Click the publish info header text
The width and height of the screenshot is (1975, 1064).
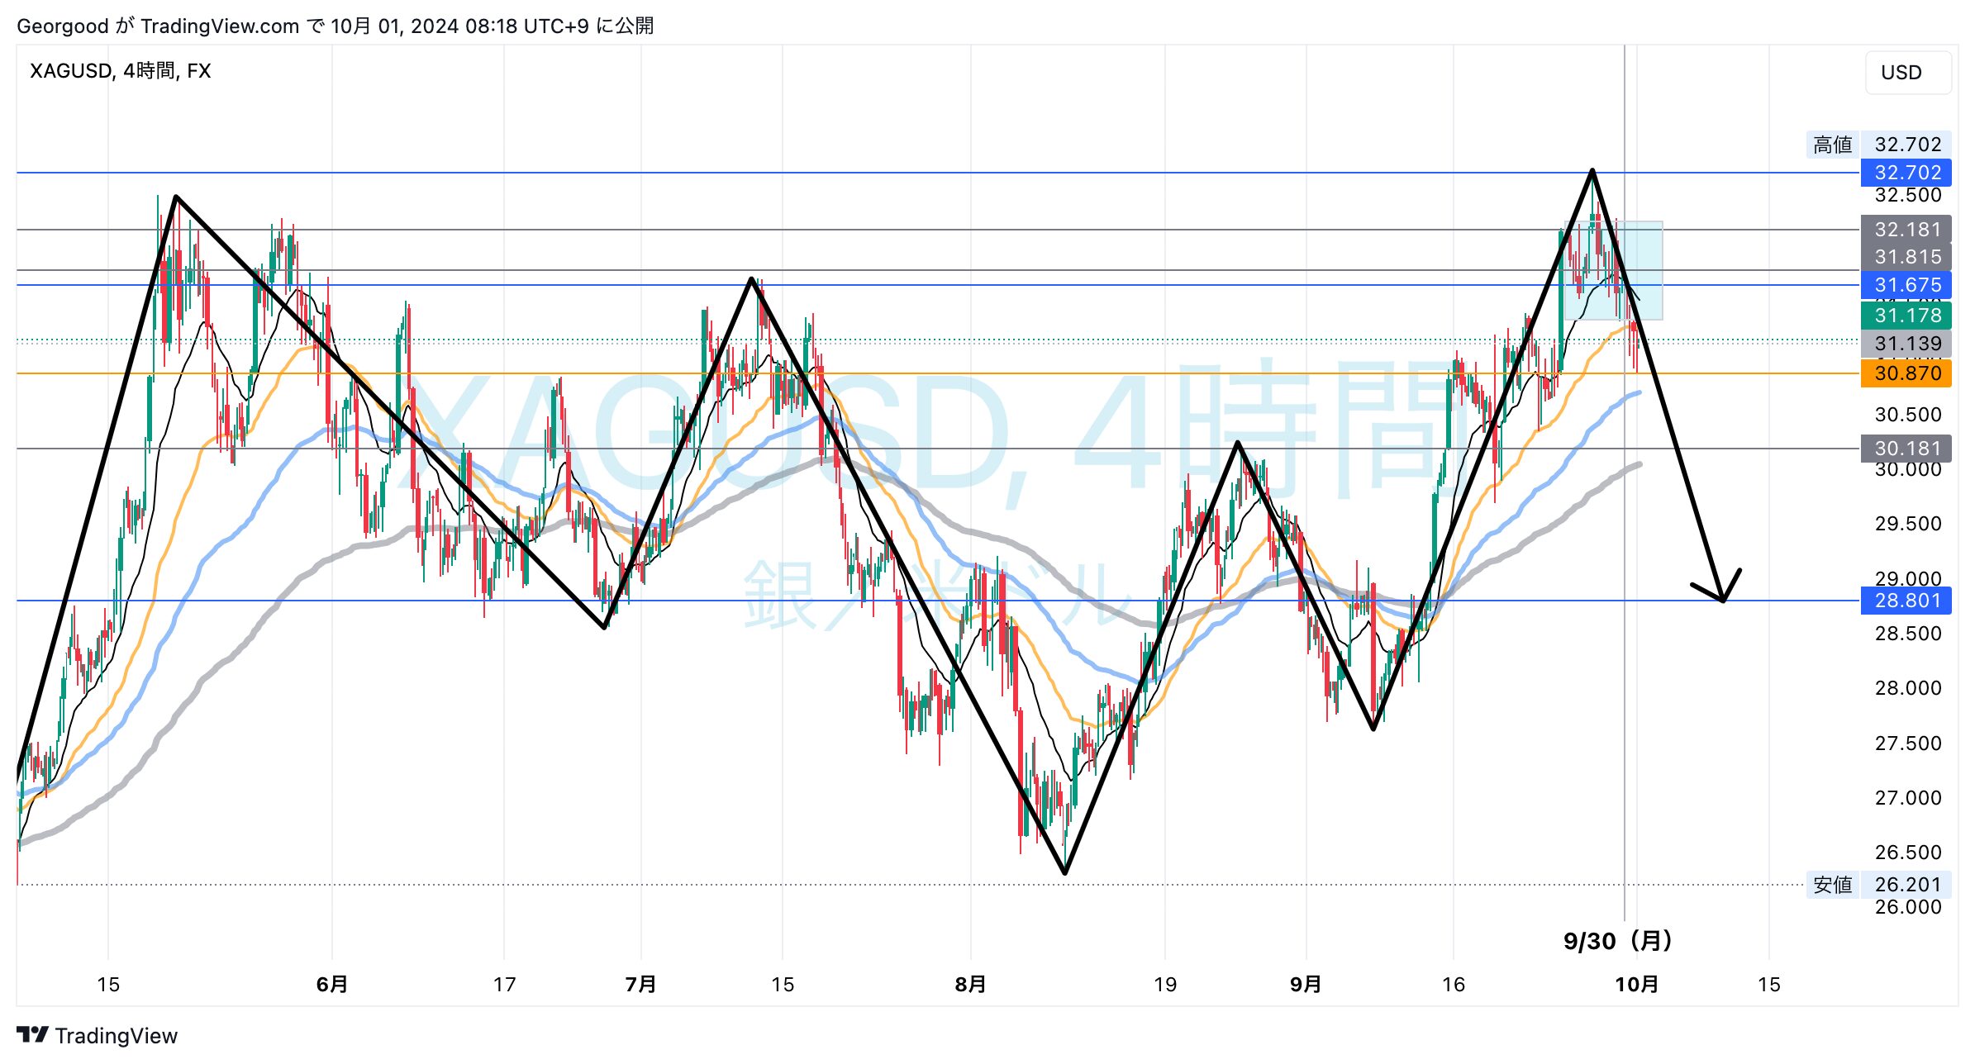[335, 26]
